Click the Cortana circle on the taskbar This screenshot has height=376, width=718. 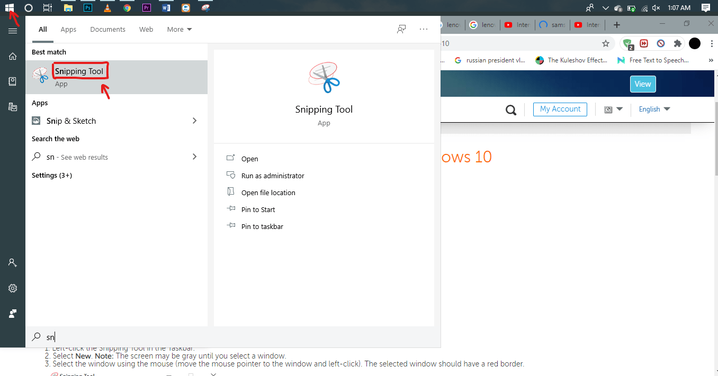29,7
